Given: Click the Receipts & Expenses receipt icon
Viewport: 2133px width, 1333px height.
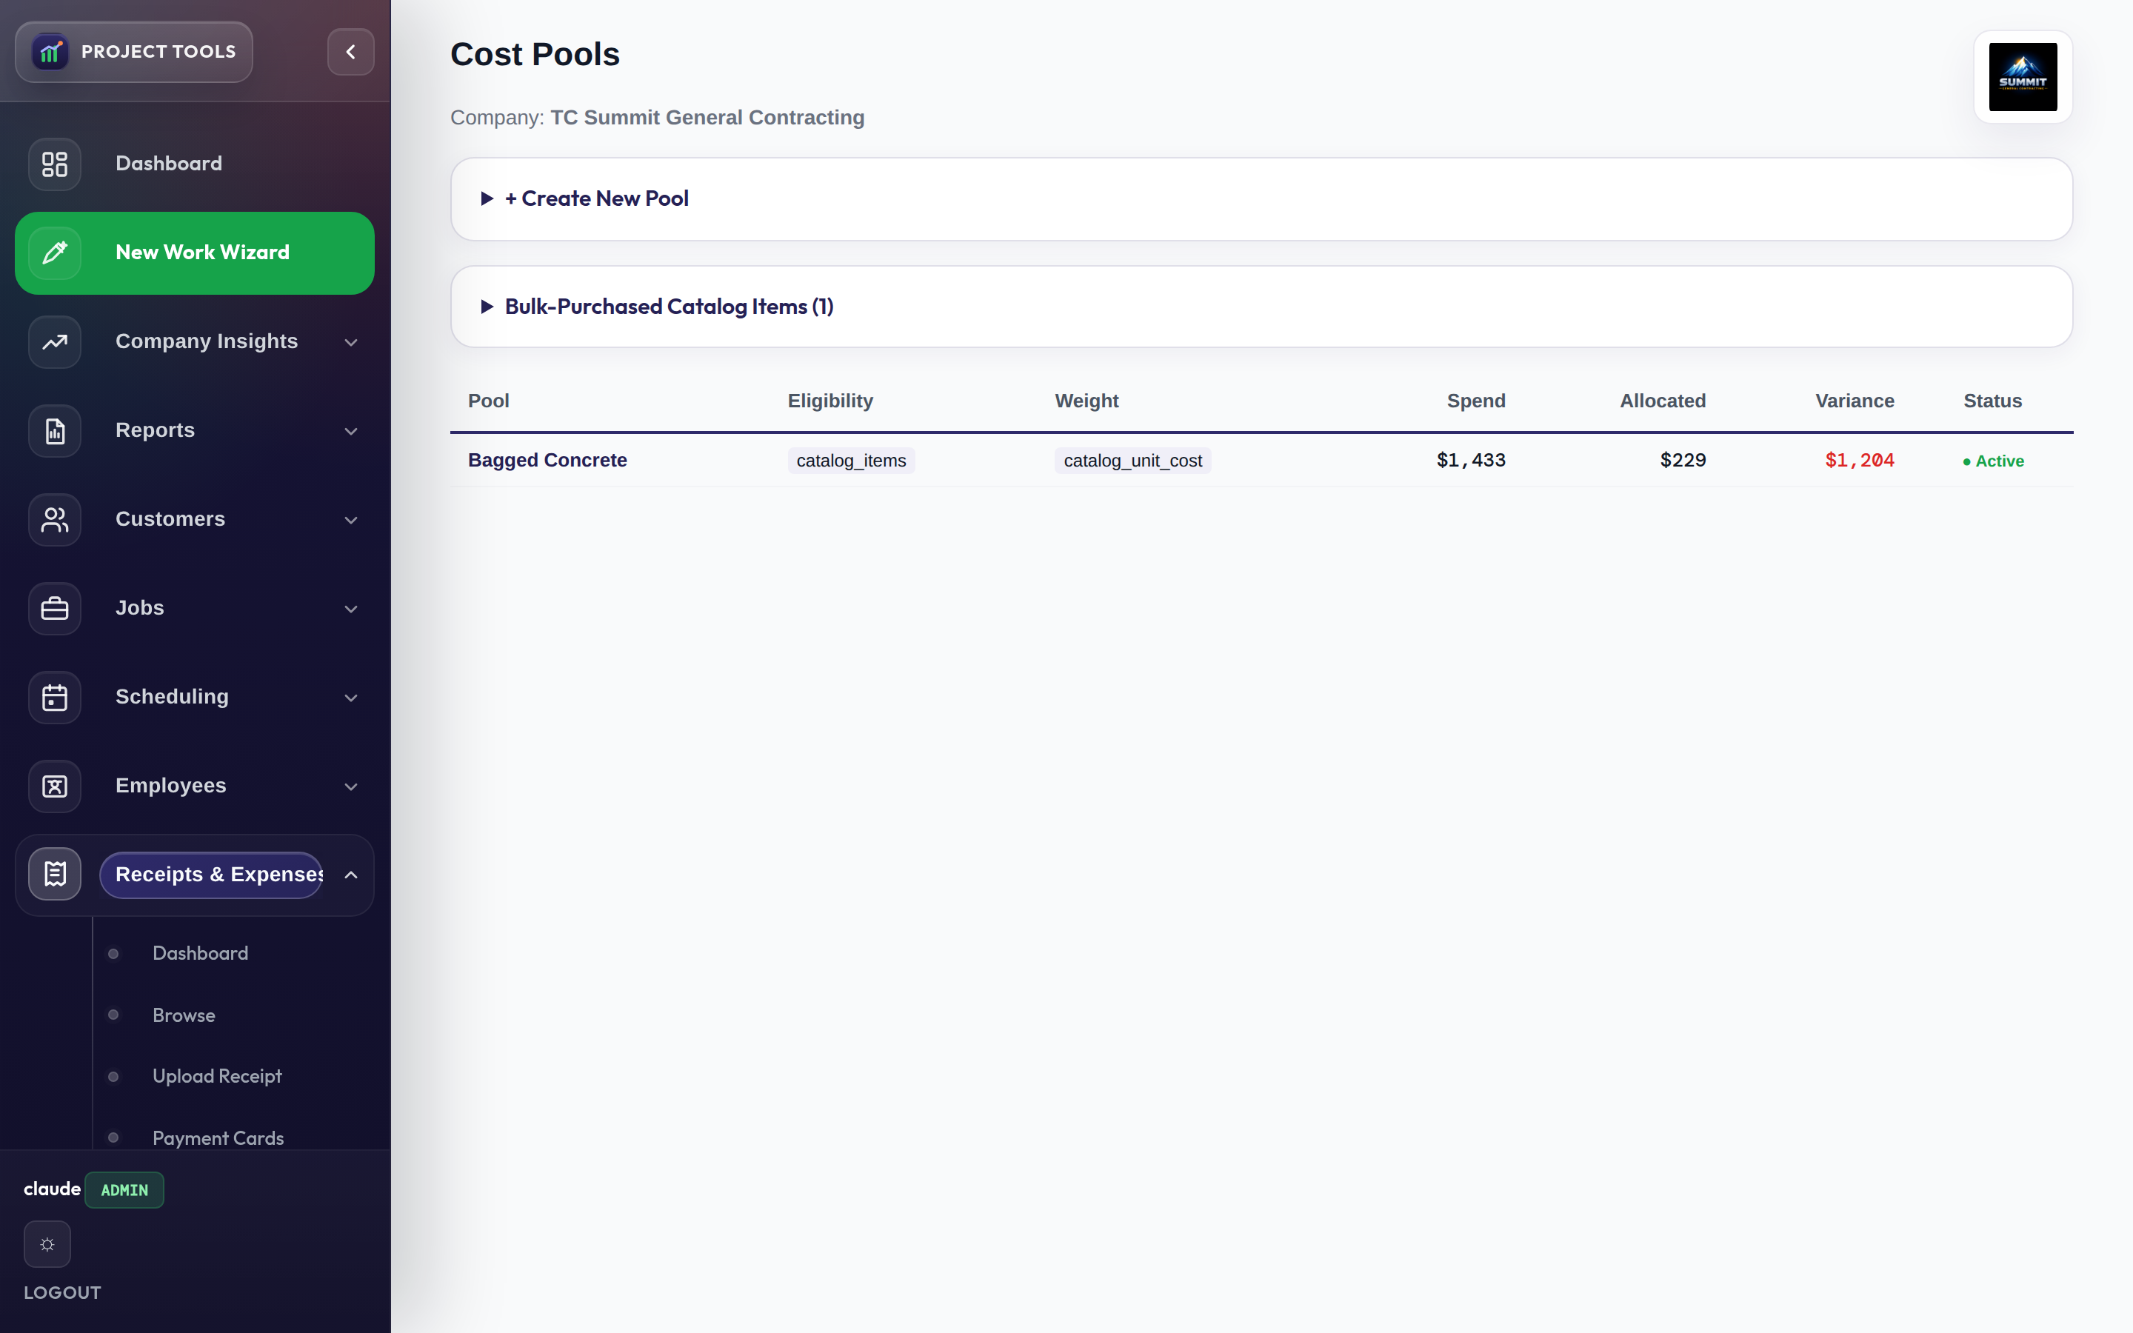Looking at the screenshot, I should coord(55,875).
